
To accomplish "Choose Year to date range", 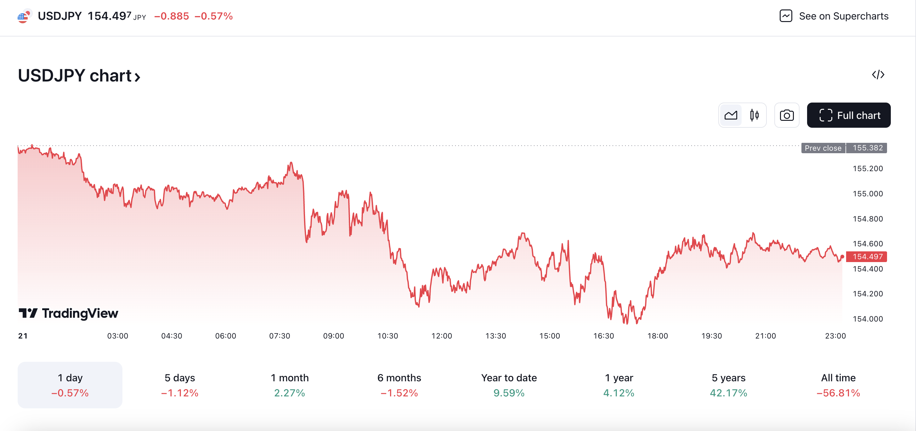I will click(x=509, y=385).
